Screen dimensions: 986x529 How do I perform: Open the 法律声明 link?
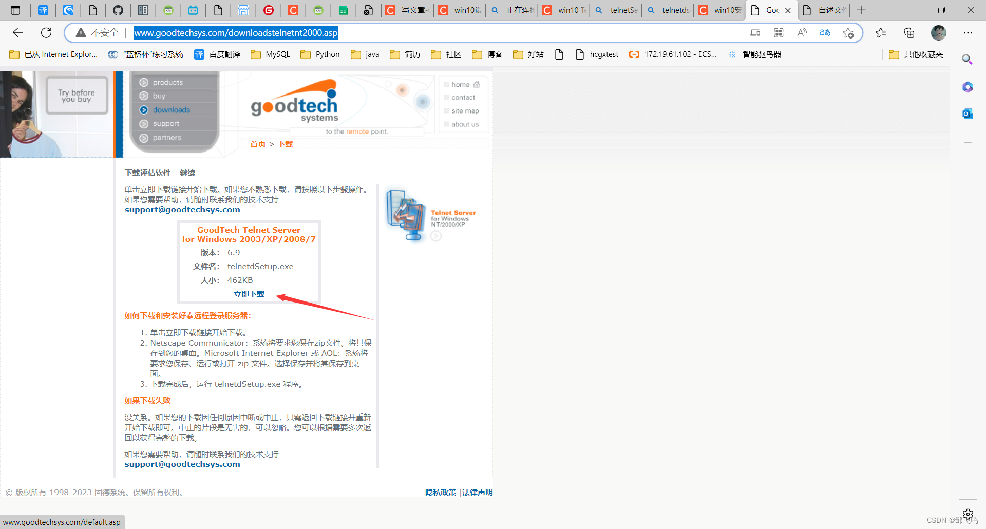[x=478, y=492]
